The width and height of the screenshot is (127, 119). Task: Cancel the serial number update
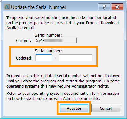click(x=106, y=108)
